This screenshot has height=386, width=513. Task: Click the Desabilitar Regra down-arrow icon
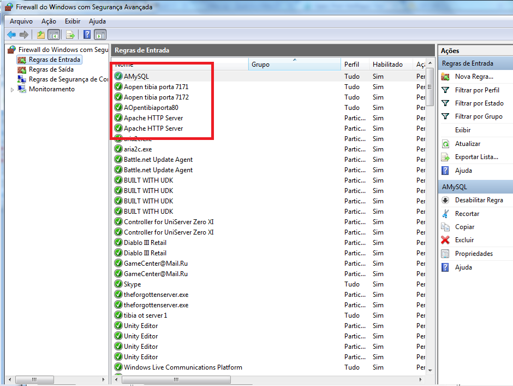click(445, 200)
